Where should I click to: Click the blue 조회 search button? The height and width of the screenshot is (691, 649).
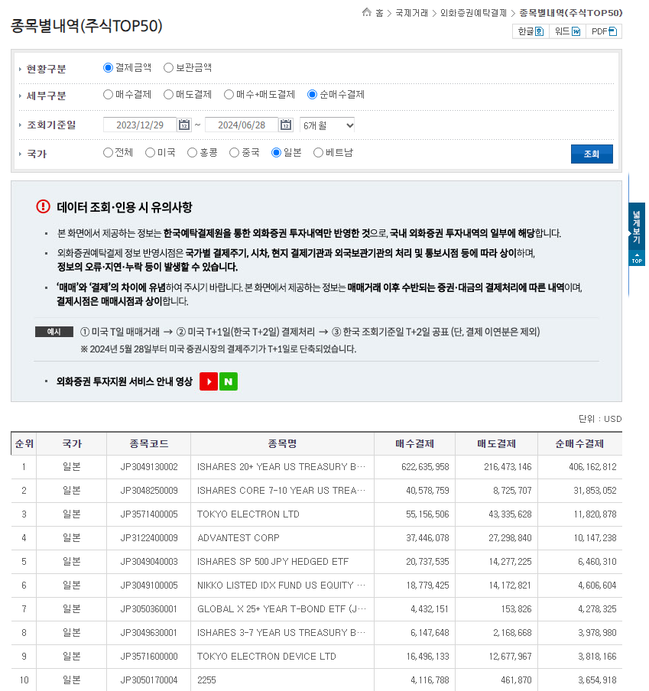[x=592, y=152]
